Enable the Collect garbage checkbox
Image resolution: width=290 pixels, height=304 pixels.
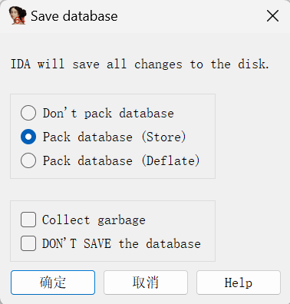[x=28, y=220]
